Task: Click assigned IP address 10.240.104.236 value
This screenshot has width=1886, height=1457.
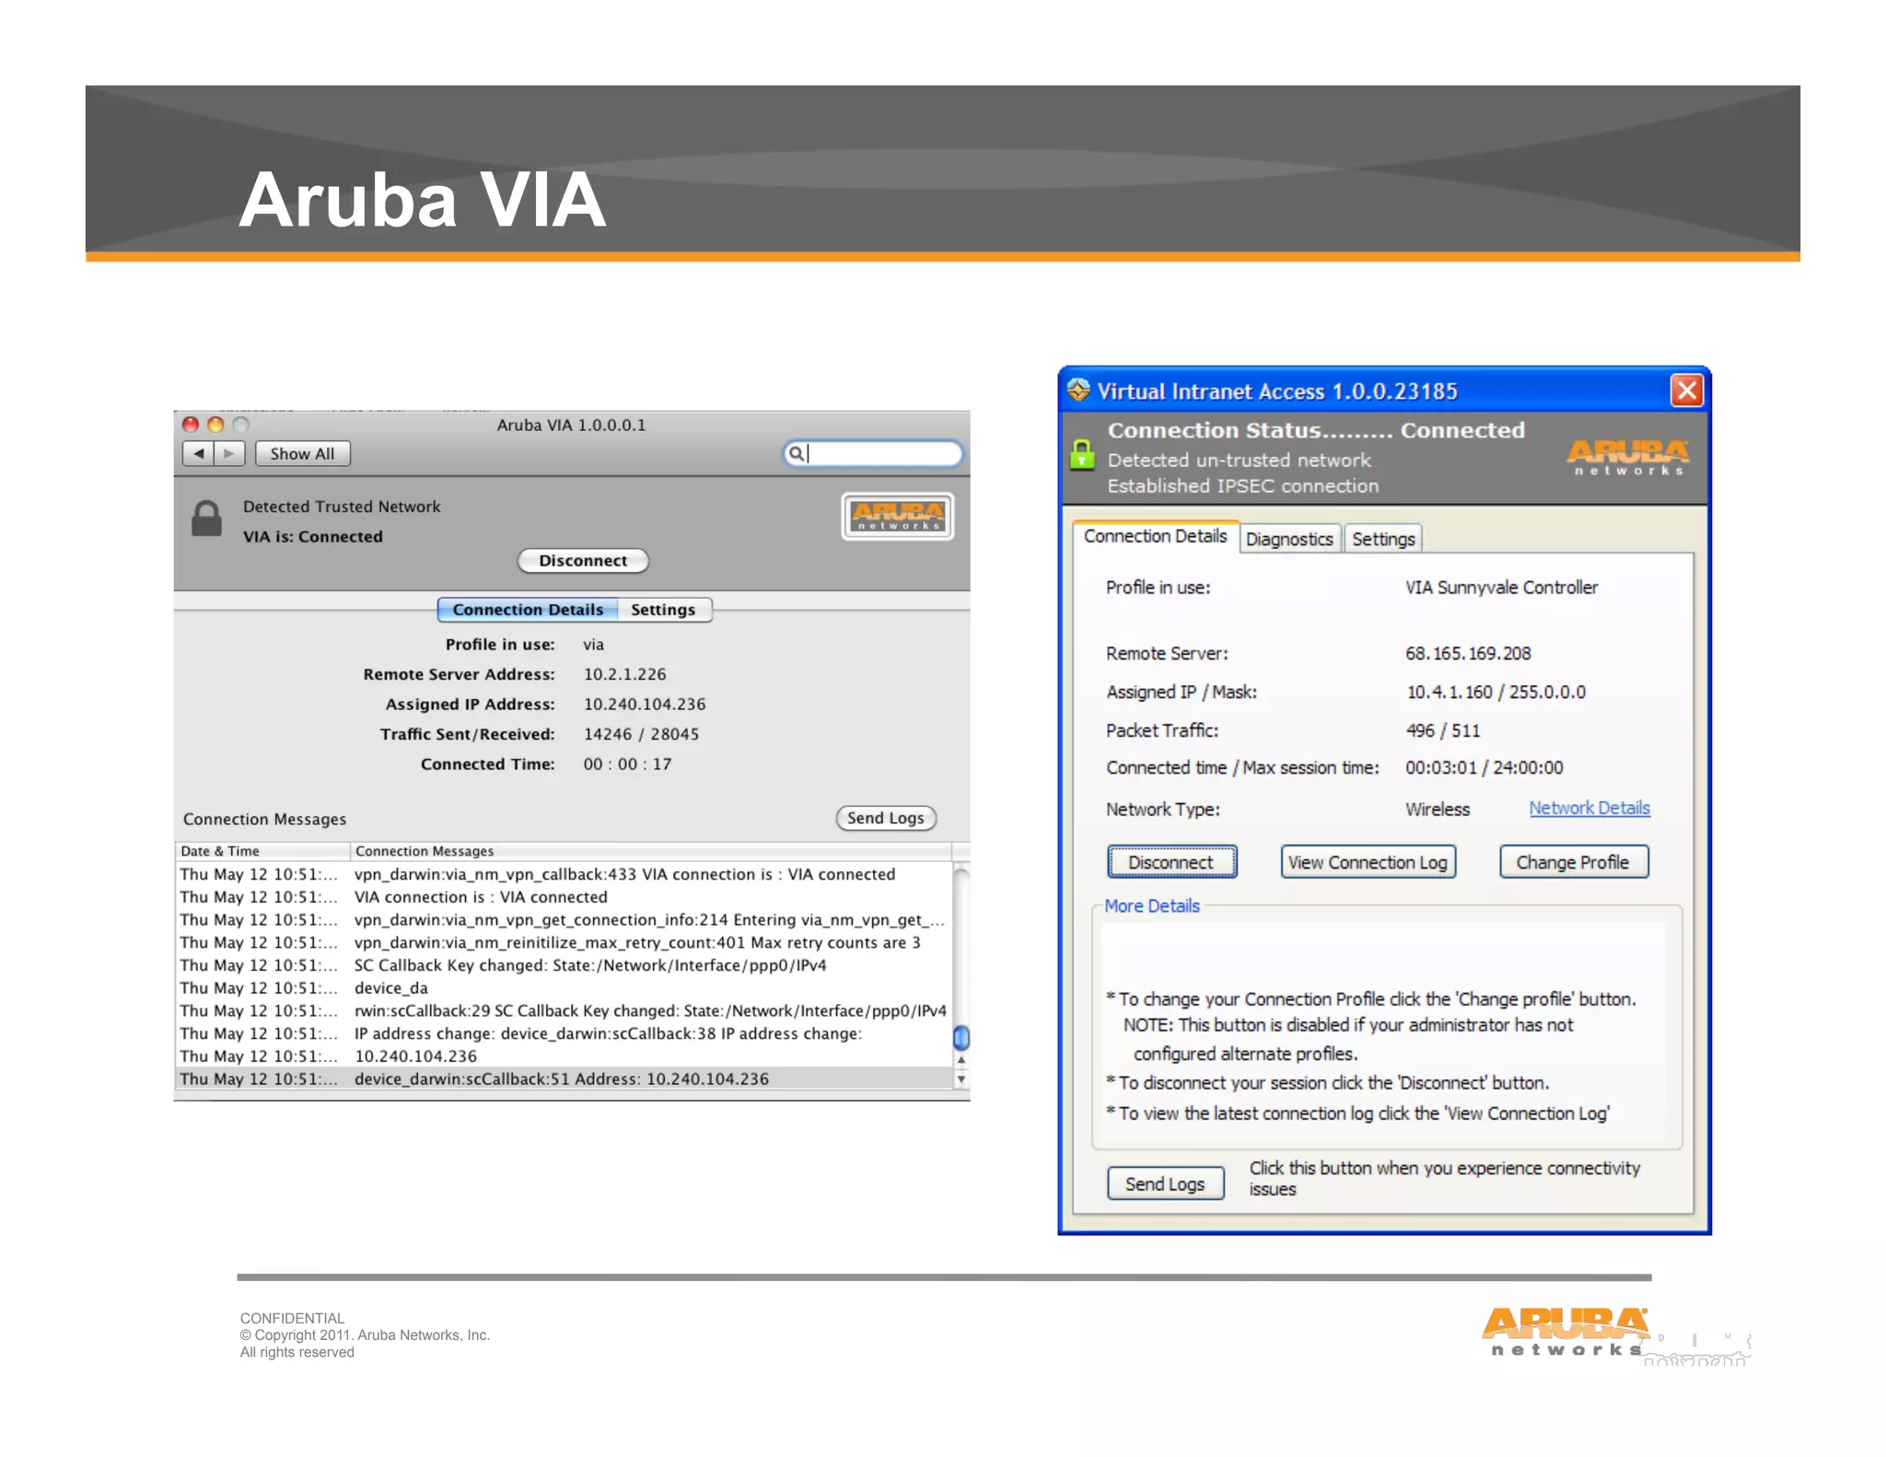Action: (645, 705)
